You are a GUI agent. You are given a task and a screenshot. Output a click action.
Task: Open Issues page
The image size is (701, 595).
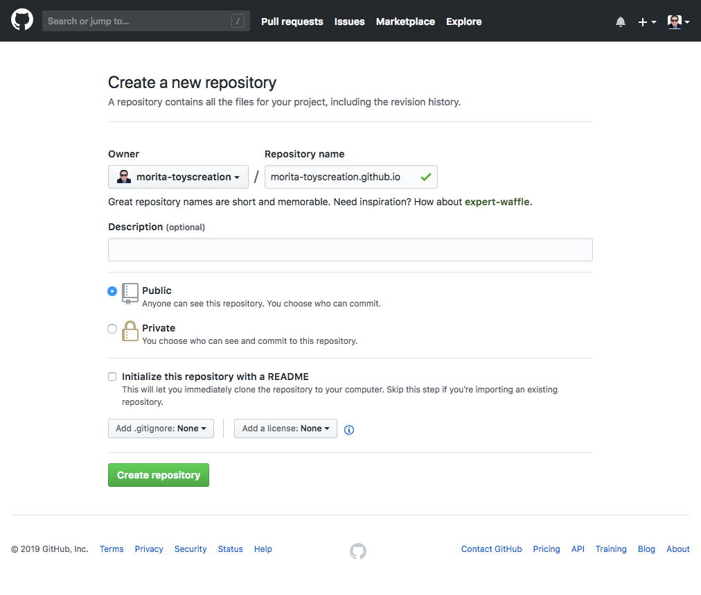pos(349,21)
